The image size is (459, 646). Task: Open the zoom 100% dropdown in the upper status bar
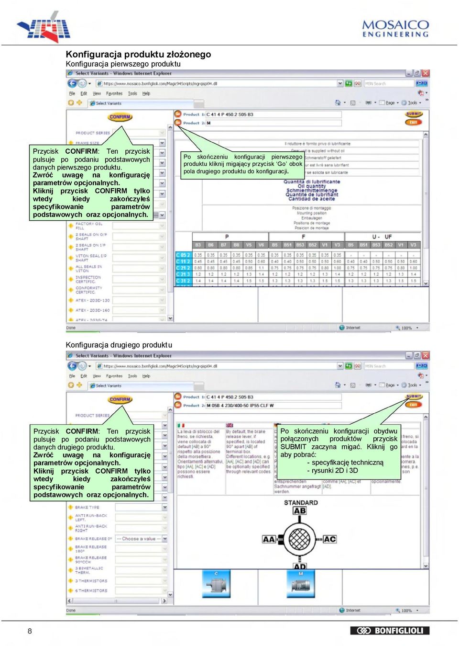click(x=417, y=328)
